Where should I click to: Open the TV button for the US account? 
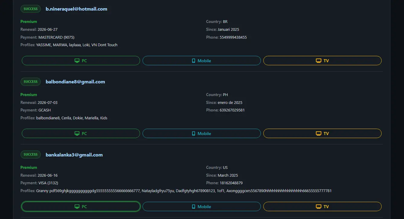(322, 207)
